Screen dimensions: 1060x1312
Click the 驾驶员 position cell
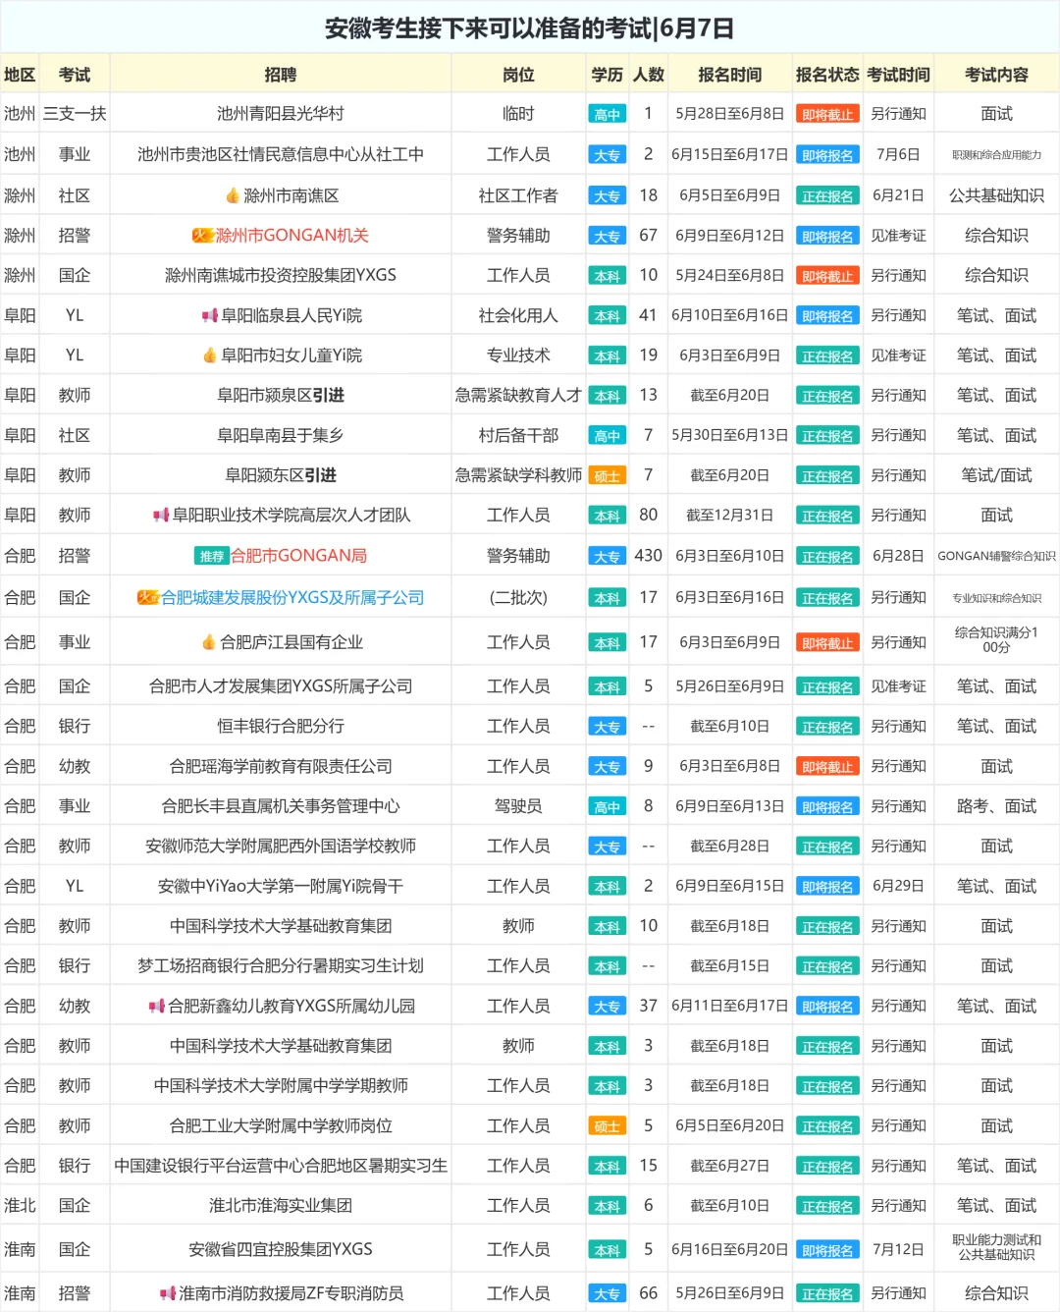518,806
